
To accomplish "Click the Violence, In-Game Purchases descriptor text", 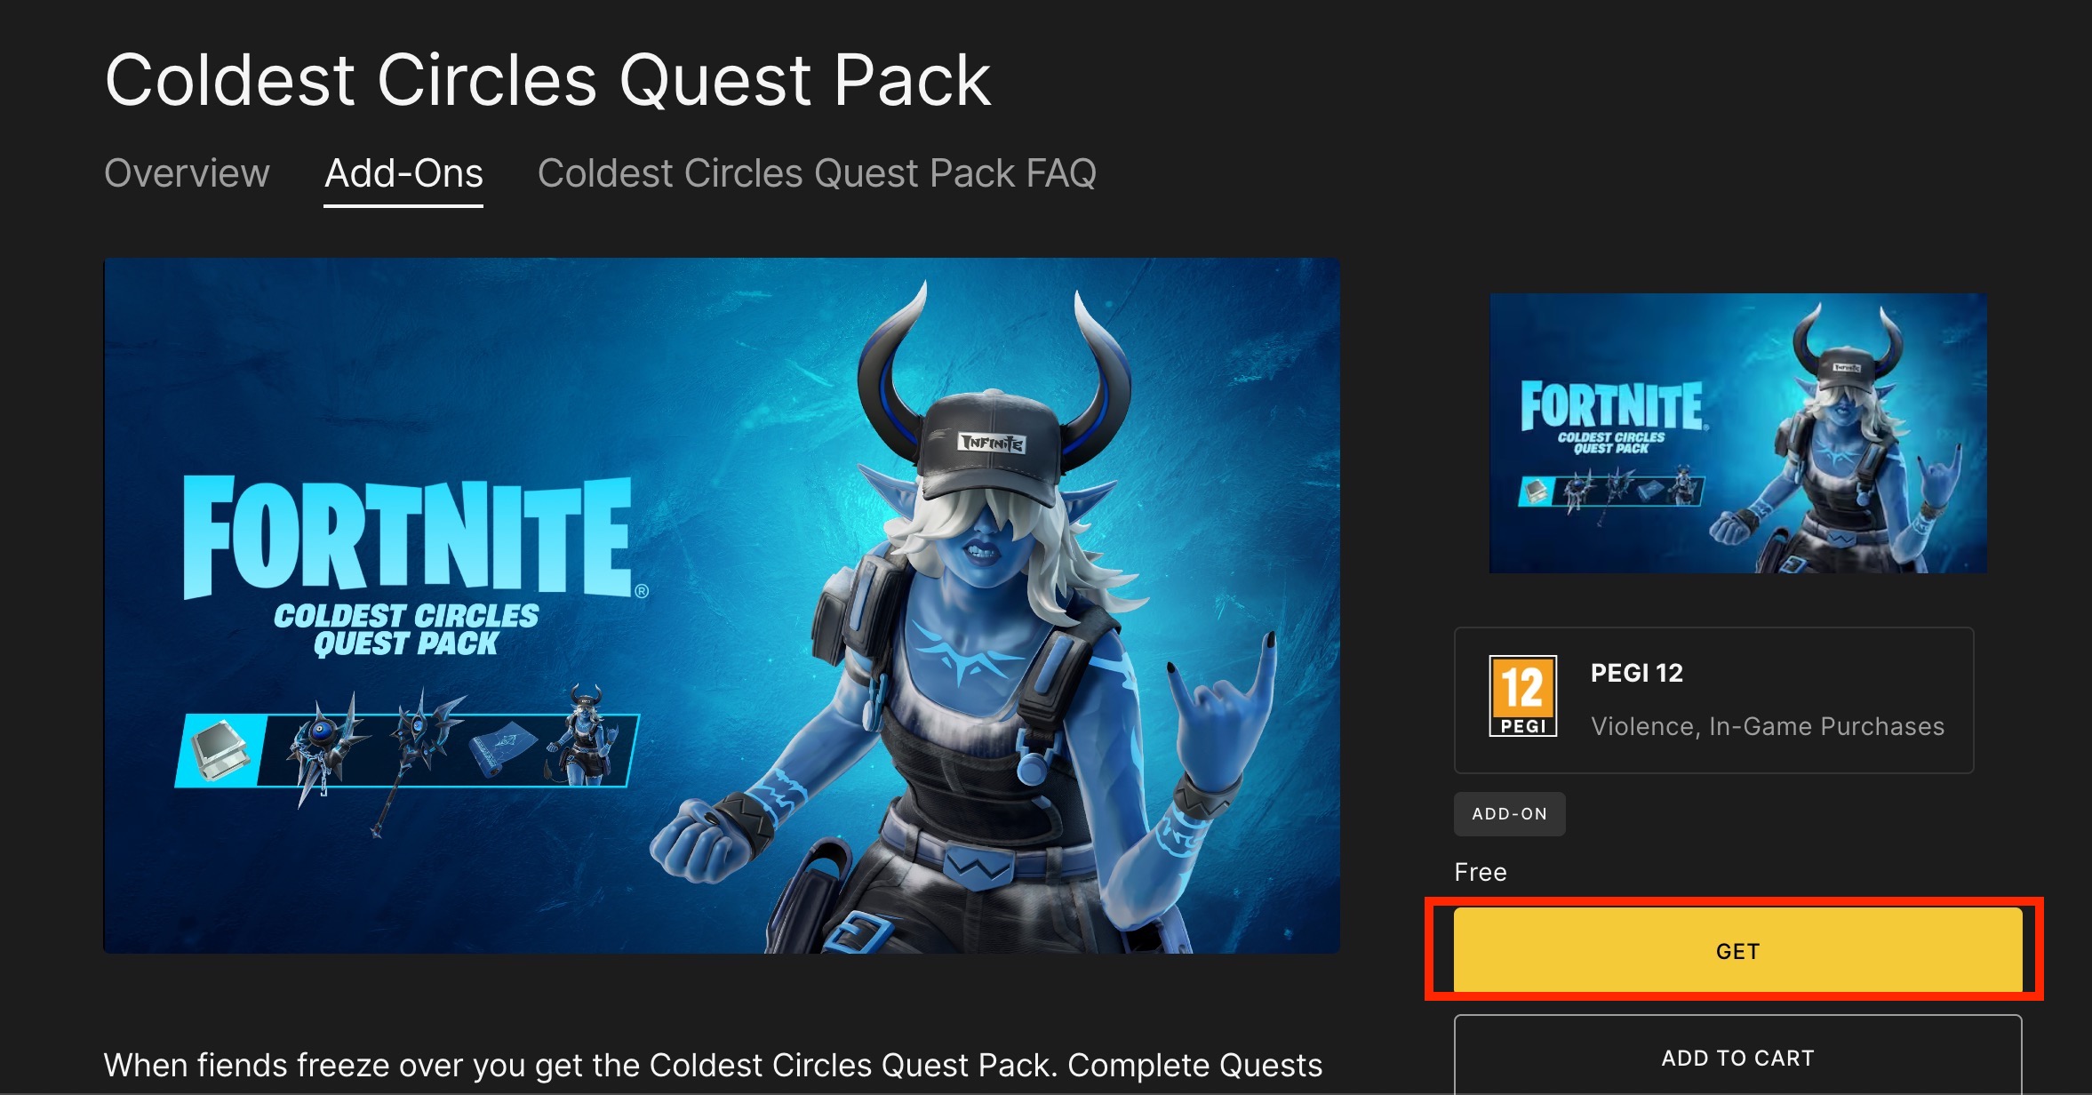I will point(1767,726).
